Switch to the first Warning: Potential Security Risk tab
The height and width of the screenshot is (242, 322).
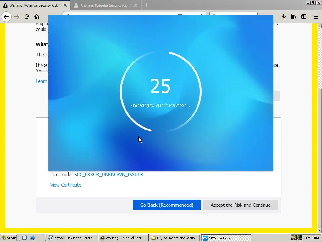tap(35, 5)
